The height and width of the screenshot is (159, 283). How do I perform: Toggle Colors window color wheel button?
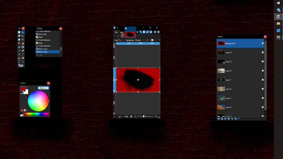click(x=151, y=32)
